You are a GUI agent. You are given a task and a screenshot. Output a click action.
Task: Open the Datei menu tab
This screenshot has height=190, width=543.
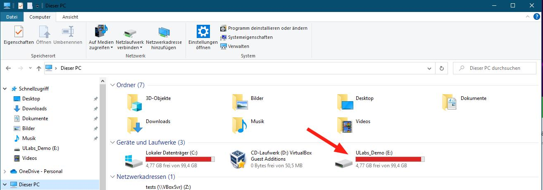click(12, 17)
